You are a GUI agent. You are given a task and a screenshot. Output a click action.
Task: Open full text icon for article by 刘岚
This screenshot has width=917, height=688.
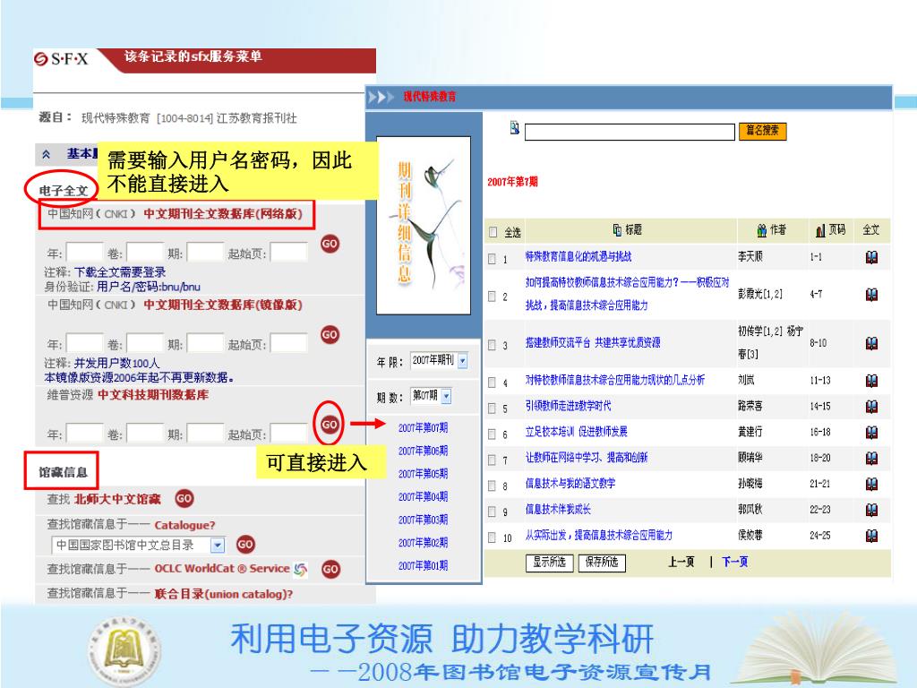(871, 381)
